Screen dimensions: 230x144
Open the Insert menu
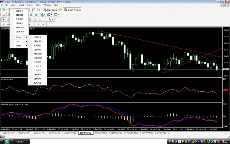pyautogui.click(x=21, y=5)
